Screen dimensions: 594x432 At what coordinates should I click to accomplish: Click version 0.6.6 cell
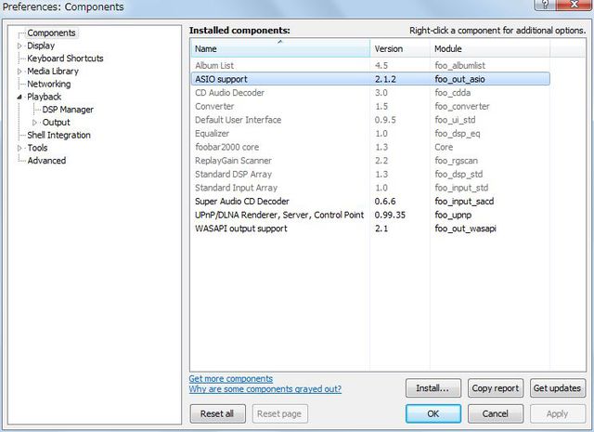(385, 202)
